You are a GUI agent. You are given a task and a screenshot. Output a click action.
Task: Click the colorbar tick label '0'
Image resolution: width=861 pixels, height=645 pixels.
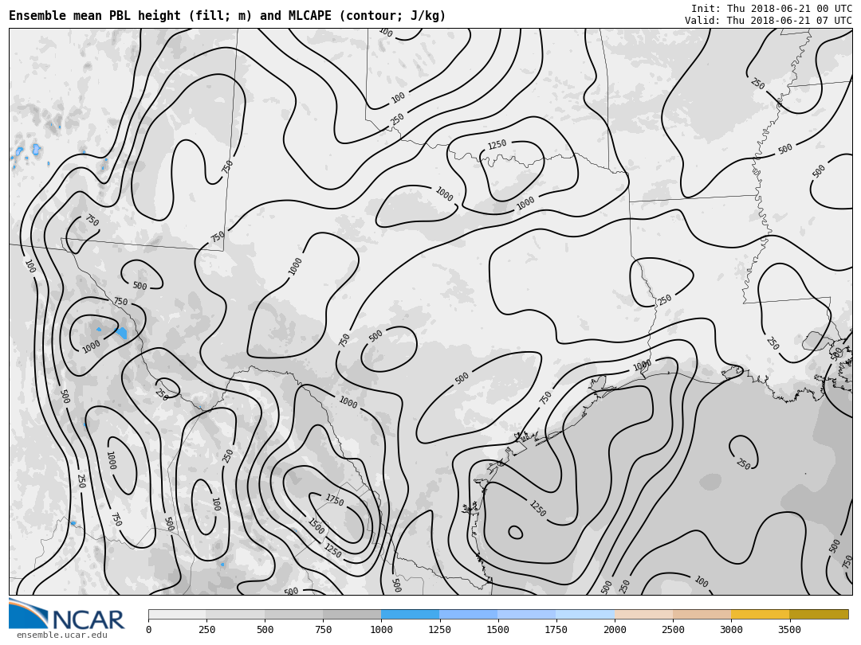click(x=149, y=630)
